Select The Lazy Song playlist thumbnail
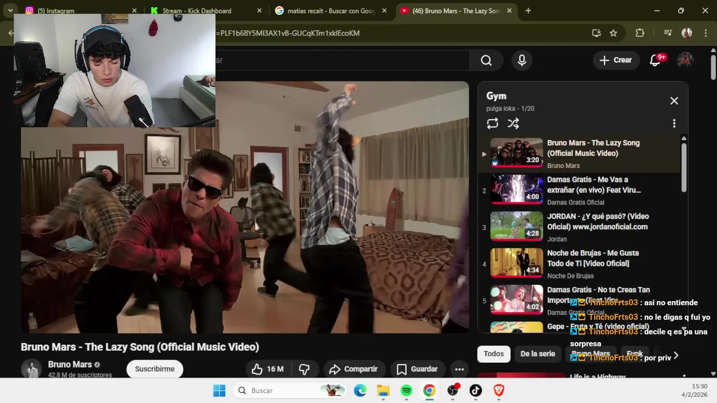 click(516, 153)
